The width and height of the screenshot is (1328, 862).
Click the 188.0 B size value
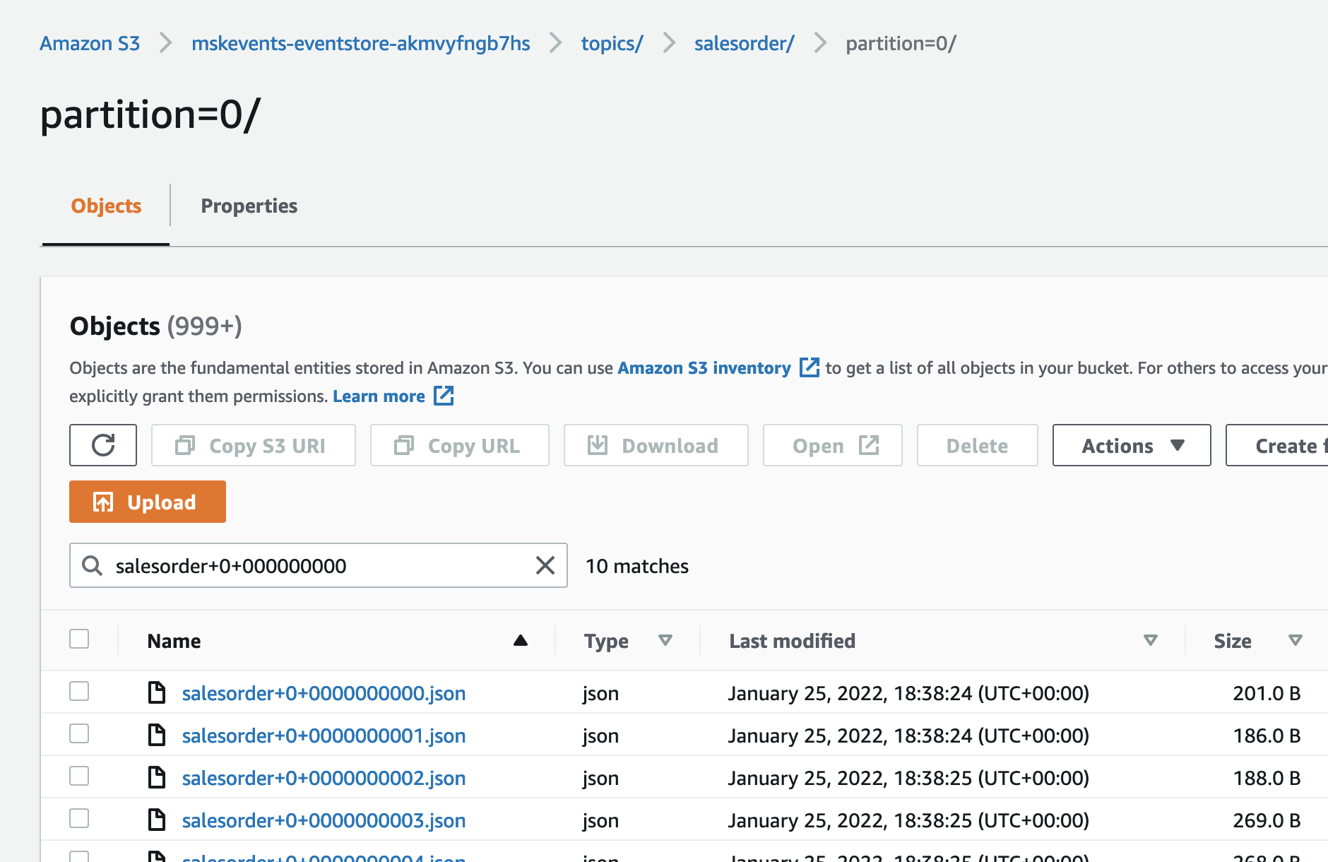pos(1267,778)
